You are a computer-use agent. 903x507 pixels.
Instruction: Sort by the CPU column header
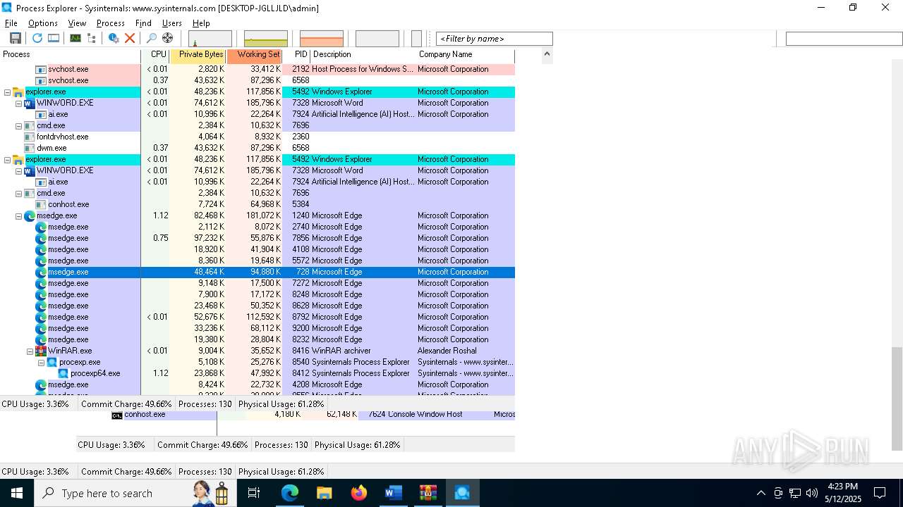[156, 55]
